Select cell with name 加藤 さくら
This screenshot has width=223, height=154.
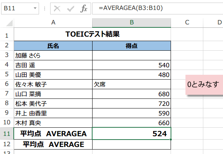click(53, 56)
